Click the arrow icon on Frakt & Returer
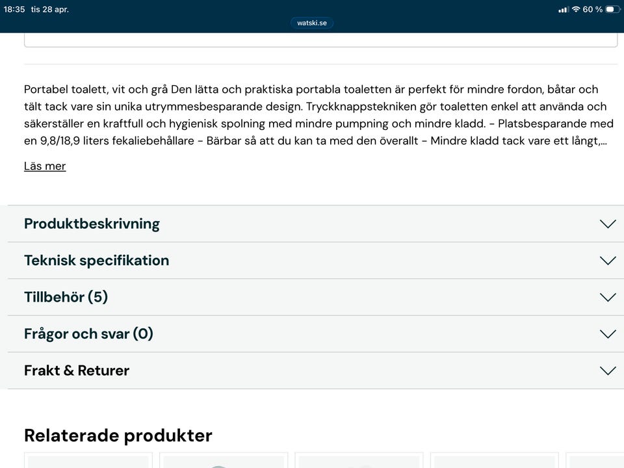This screenshot has height=468, width=624. [608, 370]
